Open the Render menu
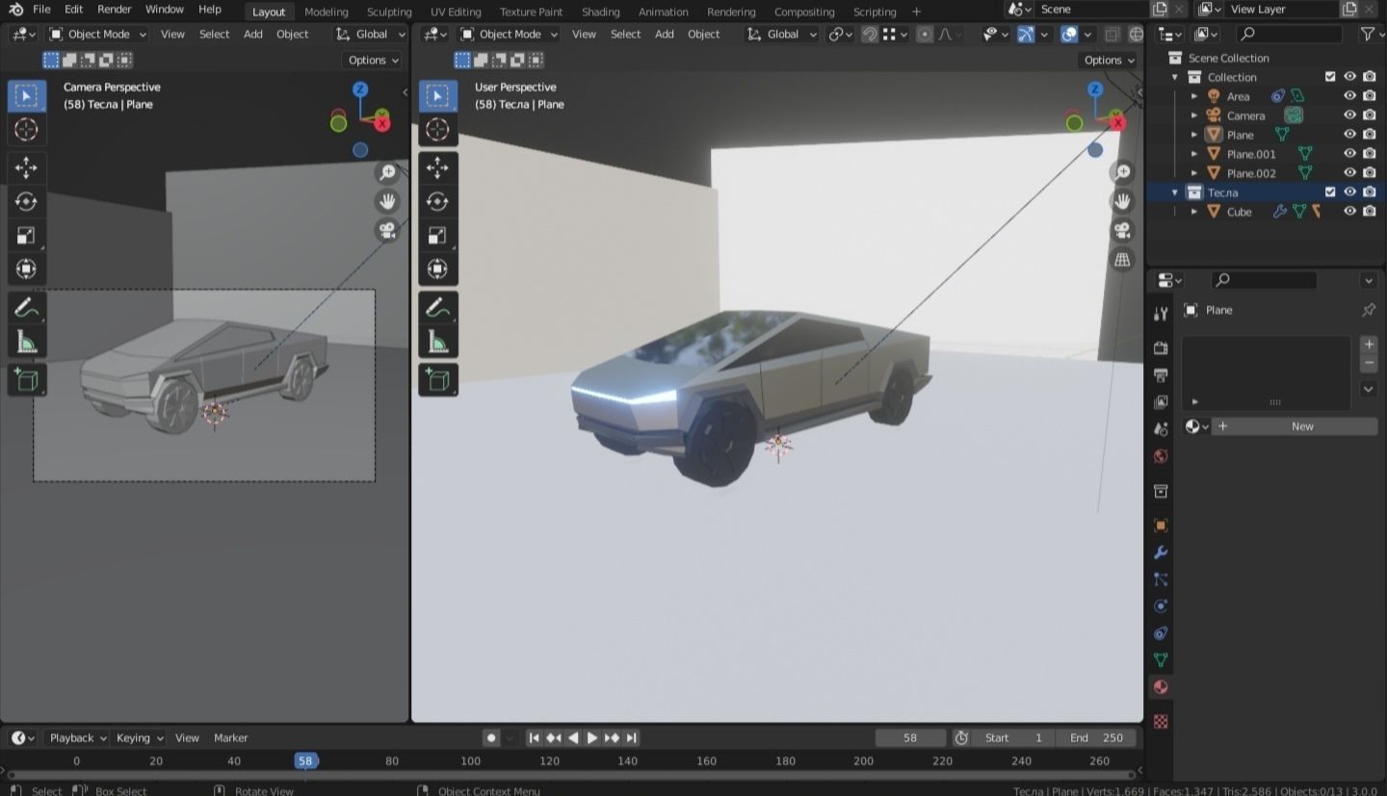The height and width of the screenshot is (796, 1387). (x=115, y=10)
